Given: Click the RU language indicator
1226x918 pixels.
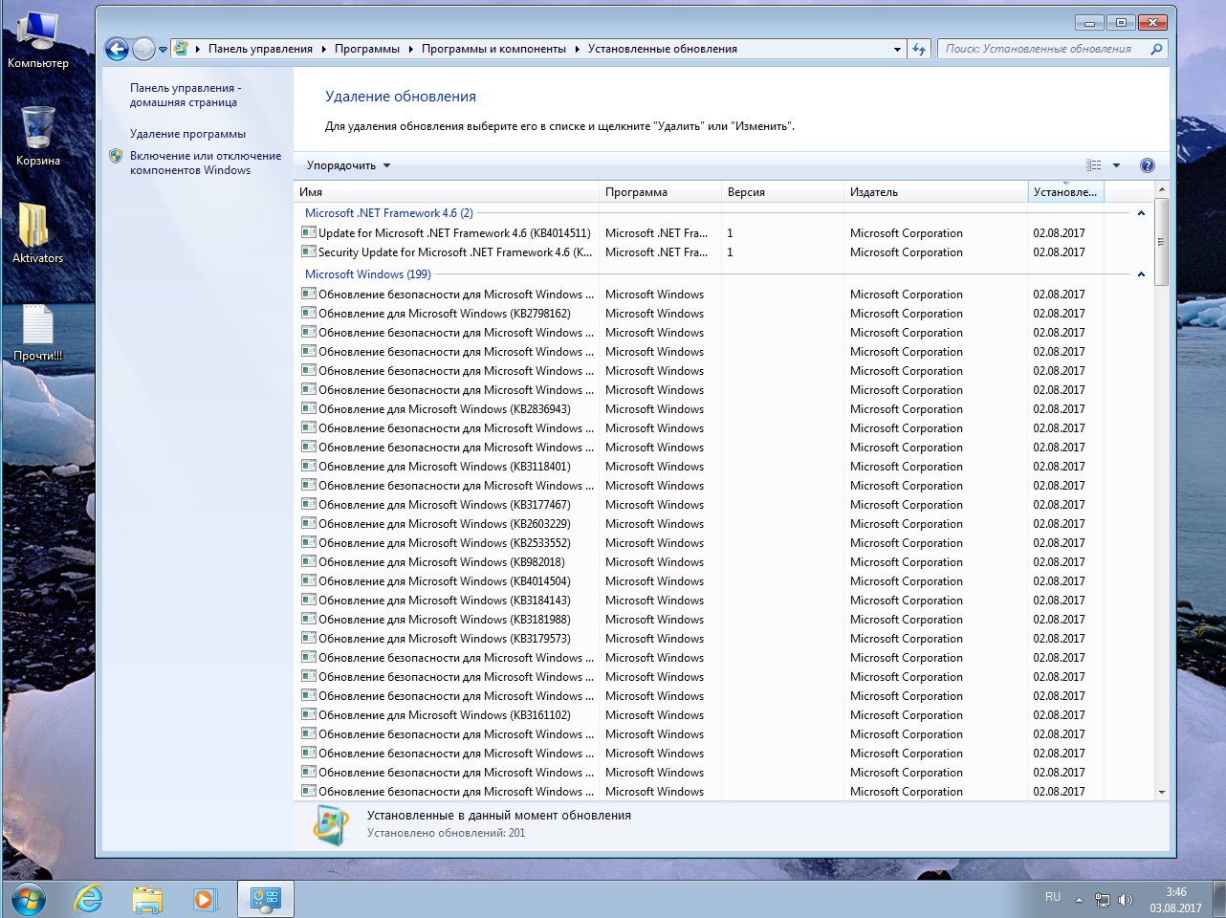Looking at the screenshot, I should pos(1053,897).
